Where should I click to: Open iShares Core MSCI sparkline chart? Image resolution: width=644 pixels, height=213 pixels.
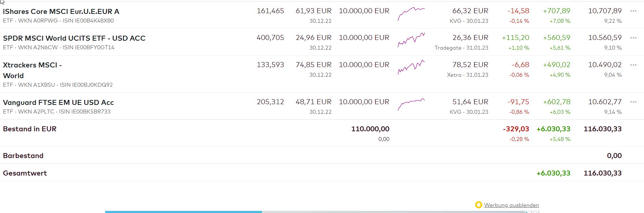pos(411,14)
